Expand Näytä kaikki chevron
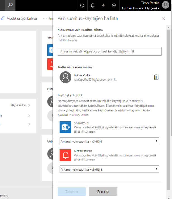This screenshot has width=172, height=199. (x=29, y=105)
